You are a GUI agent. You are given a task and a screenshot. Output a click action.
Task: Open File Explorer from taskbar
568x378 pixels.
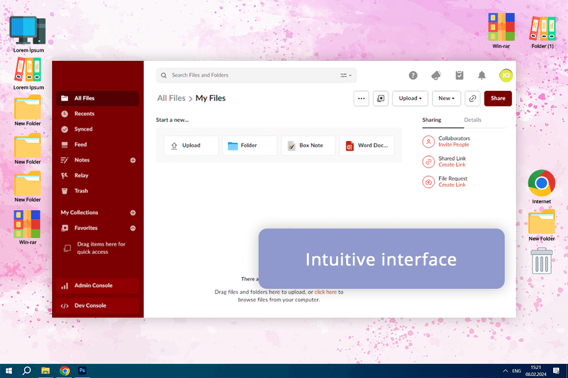[x=46, y=371]
